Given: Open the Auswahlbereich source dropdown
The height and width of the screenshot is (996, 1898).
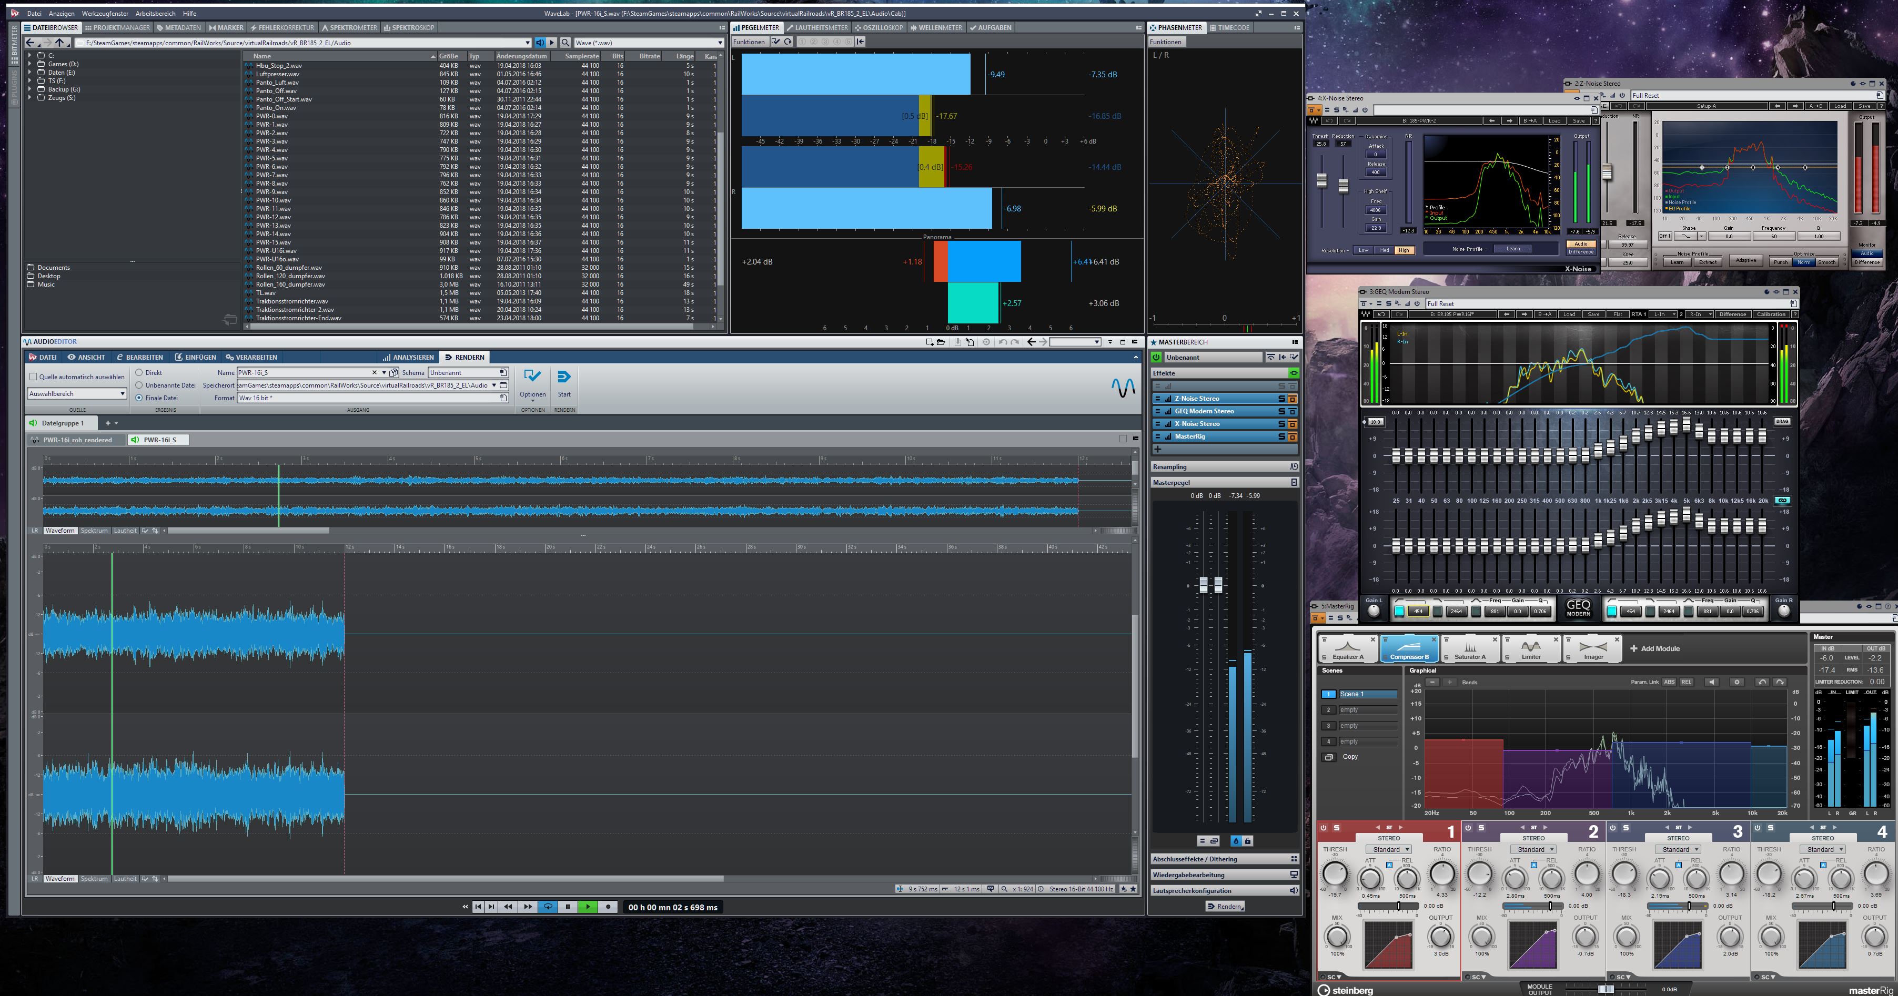Looking at the screenshot, I should pyautogui.click(x=123, y=394).
